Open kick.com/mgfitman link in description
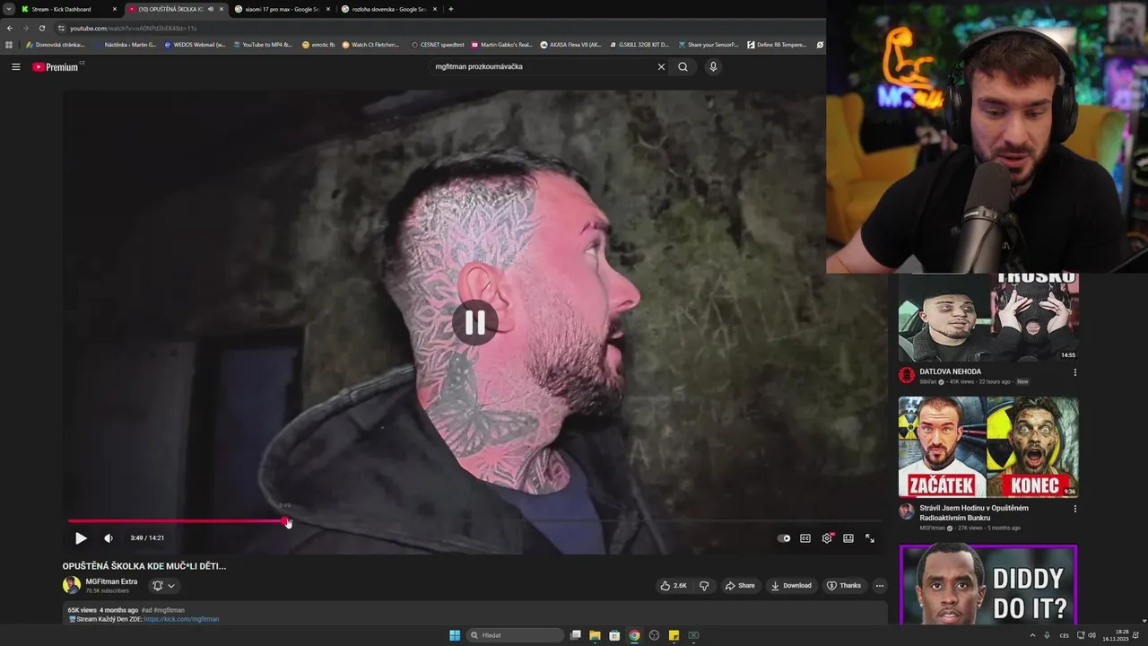Image resolution: width=1148 pixels, height=646 pixels. tap(181, 619)
